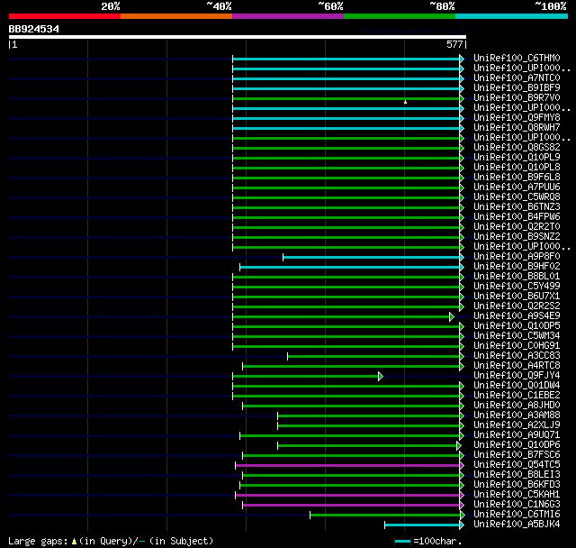This screenshot has height=548, width=576.
Task: Select the UniRef100_A9UQ71 label
Action: [517, 435]
